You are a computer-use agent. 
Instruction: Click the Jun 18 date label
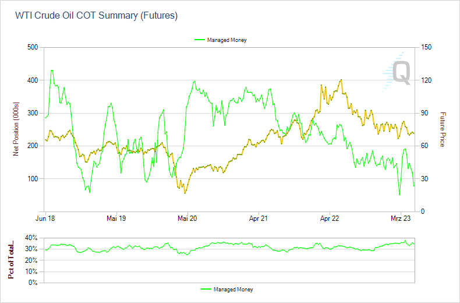click(45, 219)
